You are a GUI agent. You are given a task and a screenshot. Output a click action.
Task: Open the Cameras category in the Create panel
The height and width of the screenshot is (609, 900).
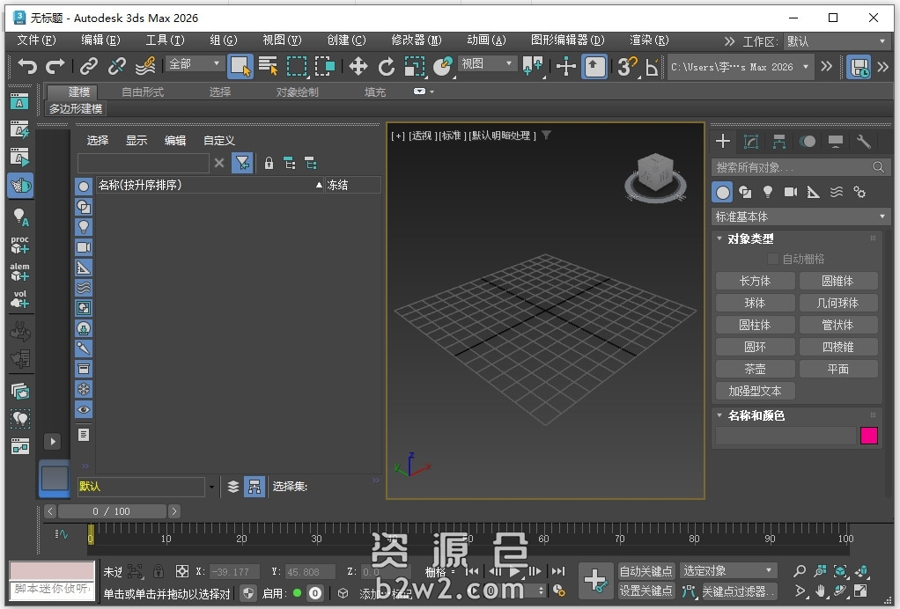point(790,192)
